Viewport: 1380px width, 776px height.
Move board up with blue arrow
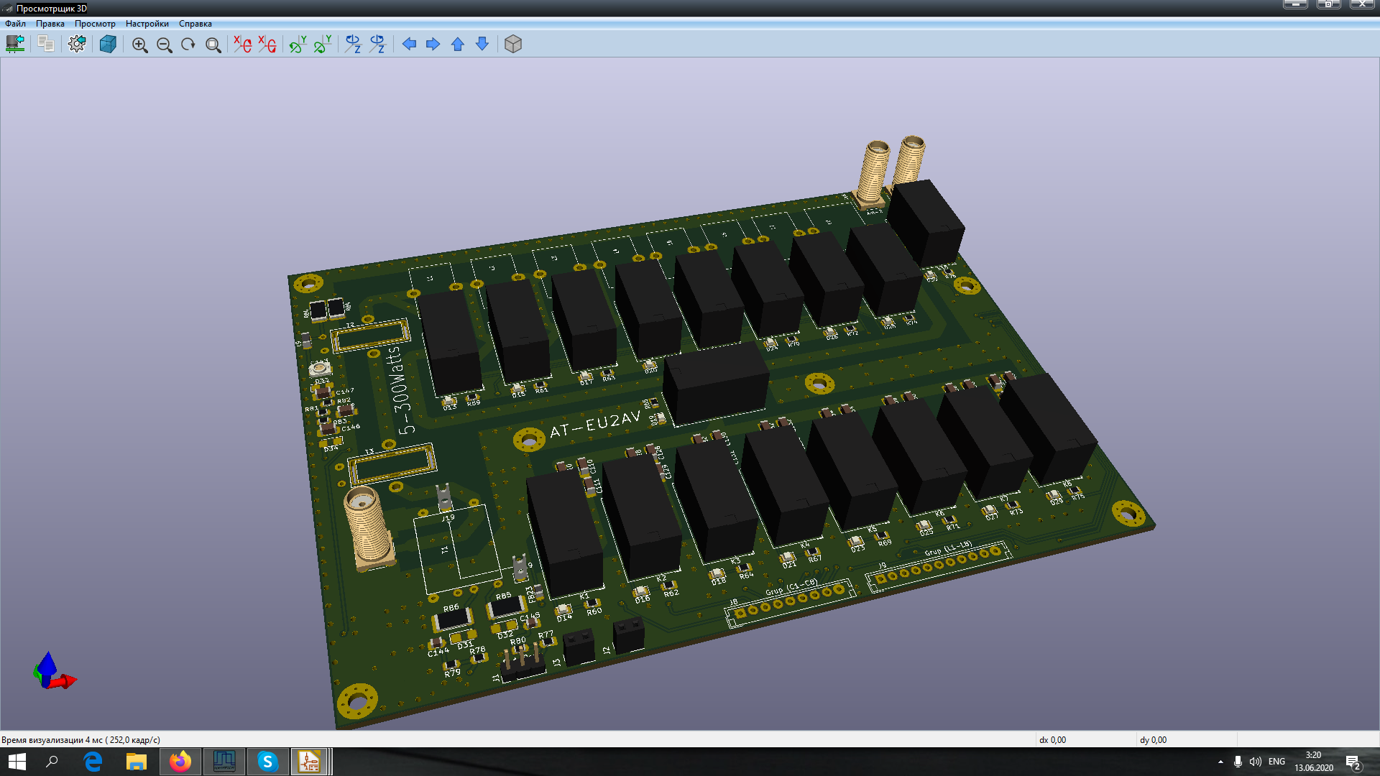(458, 45)
